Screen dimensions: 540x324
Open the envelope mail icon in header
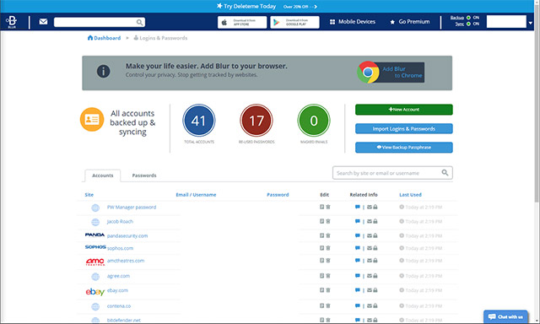tap(43, 22)
